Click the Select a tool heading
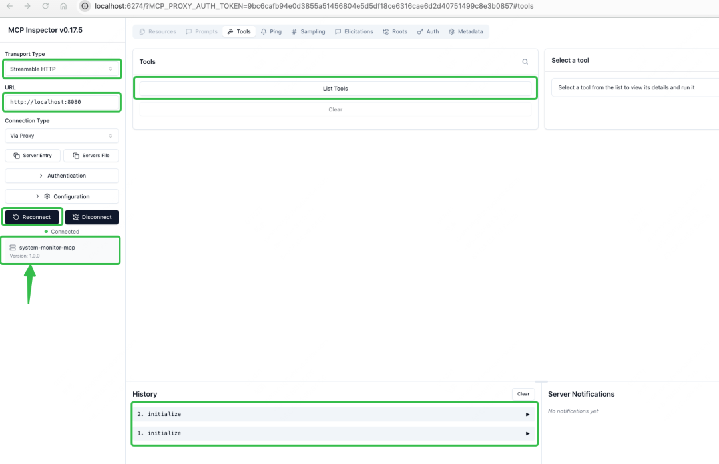The height and width of the screenshot is (464, 719). pyautogui.click(x=570, y=60)
